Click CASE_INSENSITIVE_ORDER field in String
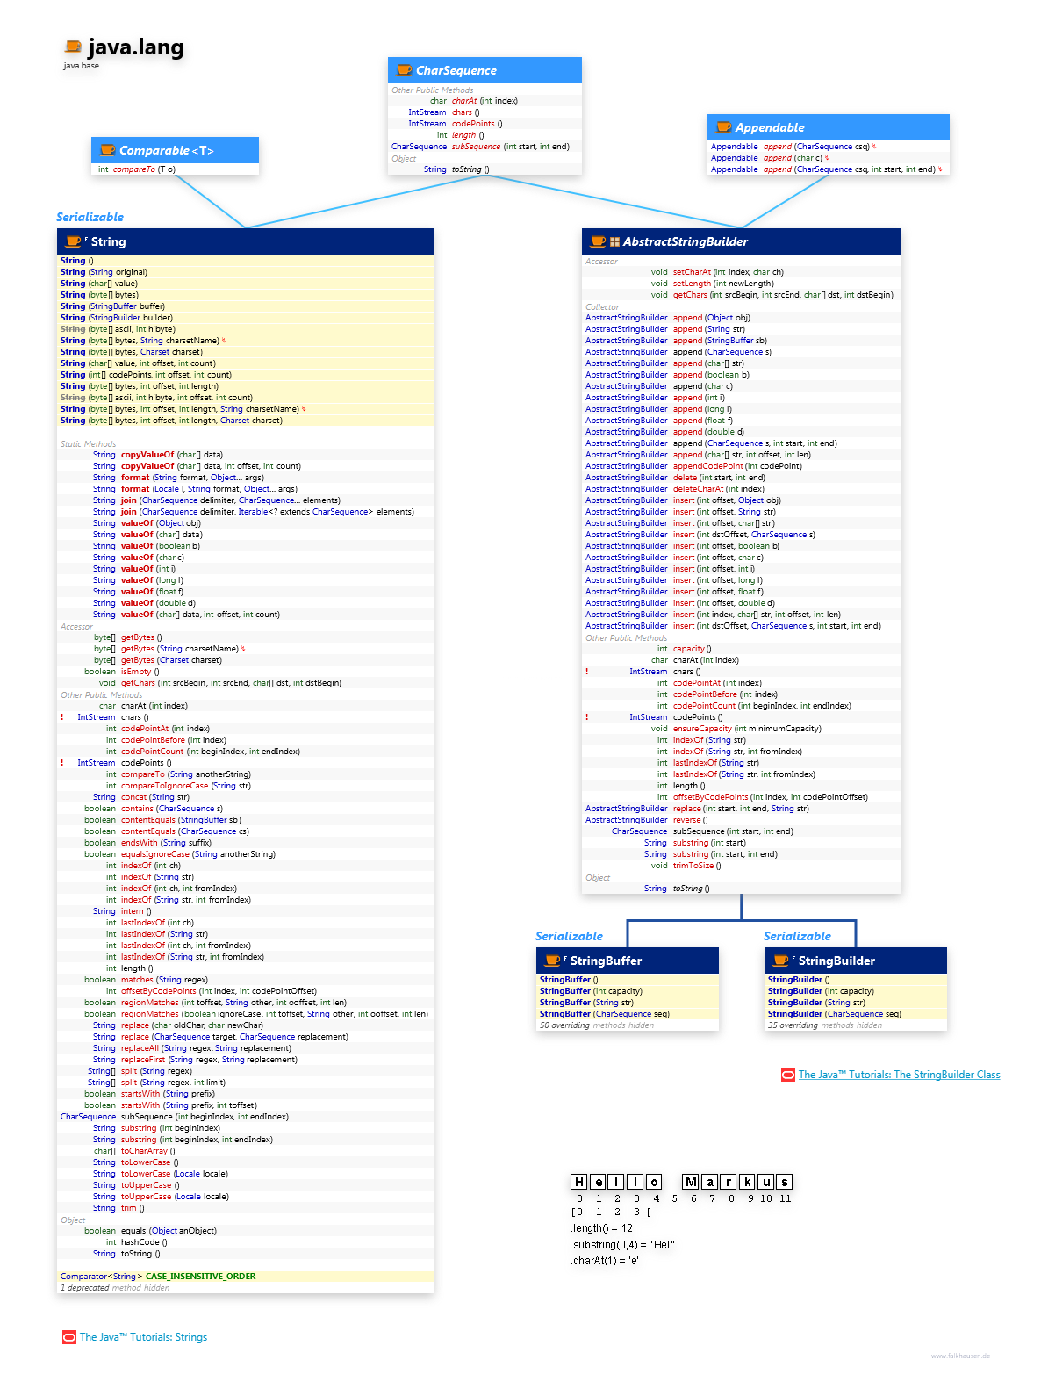Viewport: 1041px width, 1396px height. click(x=200, y=1277)
